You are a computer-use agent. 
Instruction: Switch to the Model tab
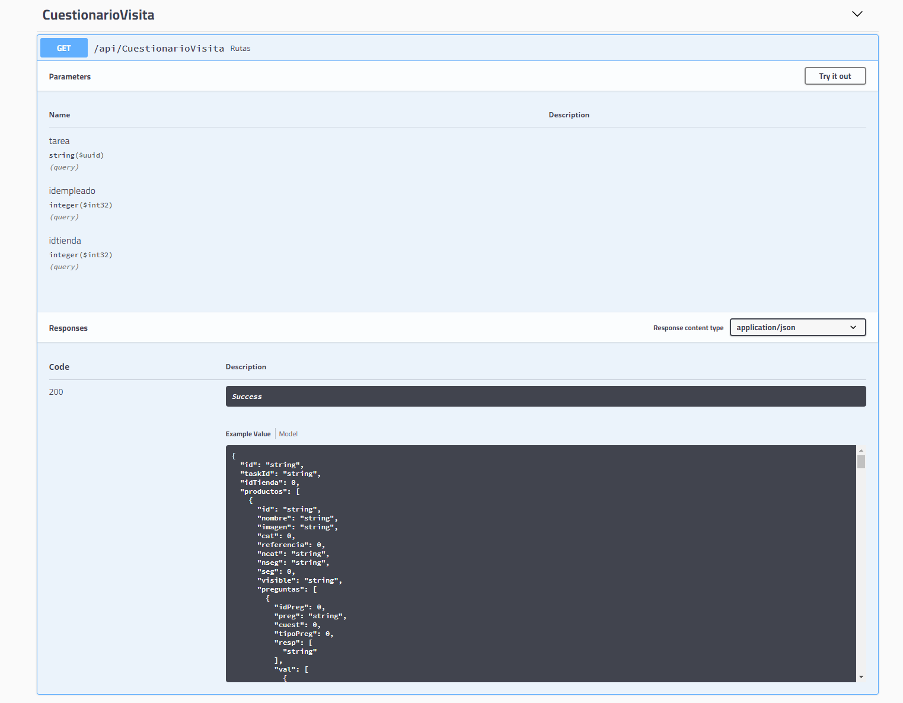288,434
